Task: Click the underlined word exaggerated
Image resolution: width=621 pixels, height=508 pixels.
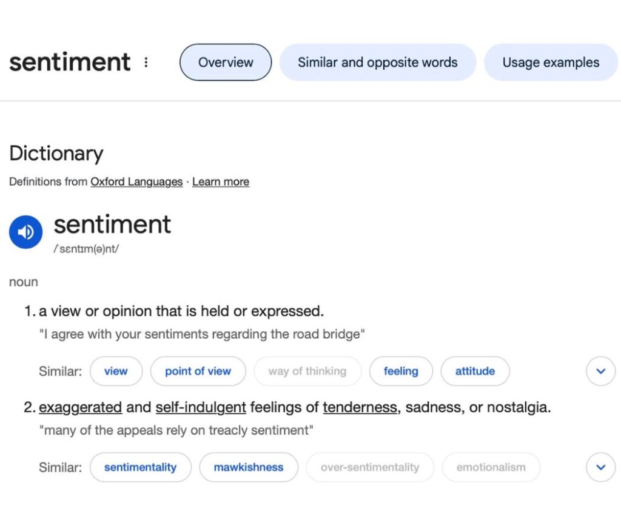Action: tap(81, 407)
